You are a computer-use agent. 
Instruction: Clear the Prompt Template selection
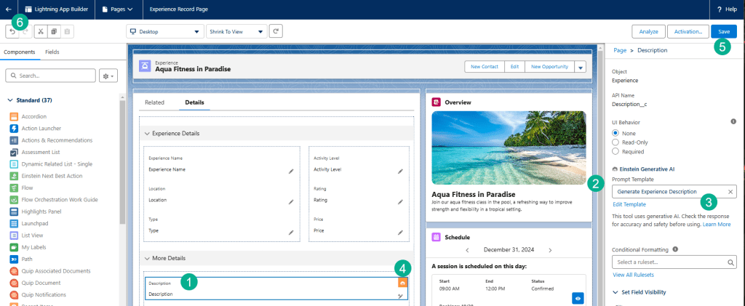730,192
